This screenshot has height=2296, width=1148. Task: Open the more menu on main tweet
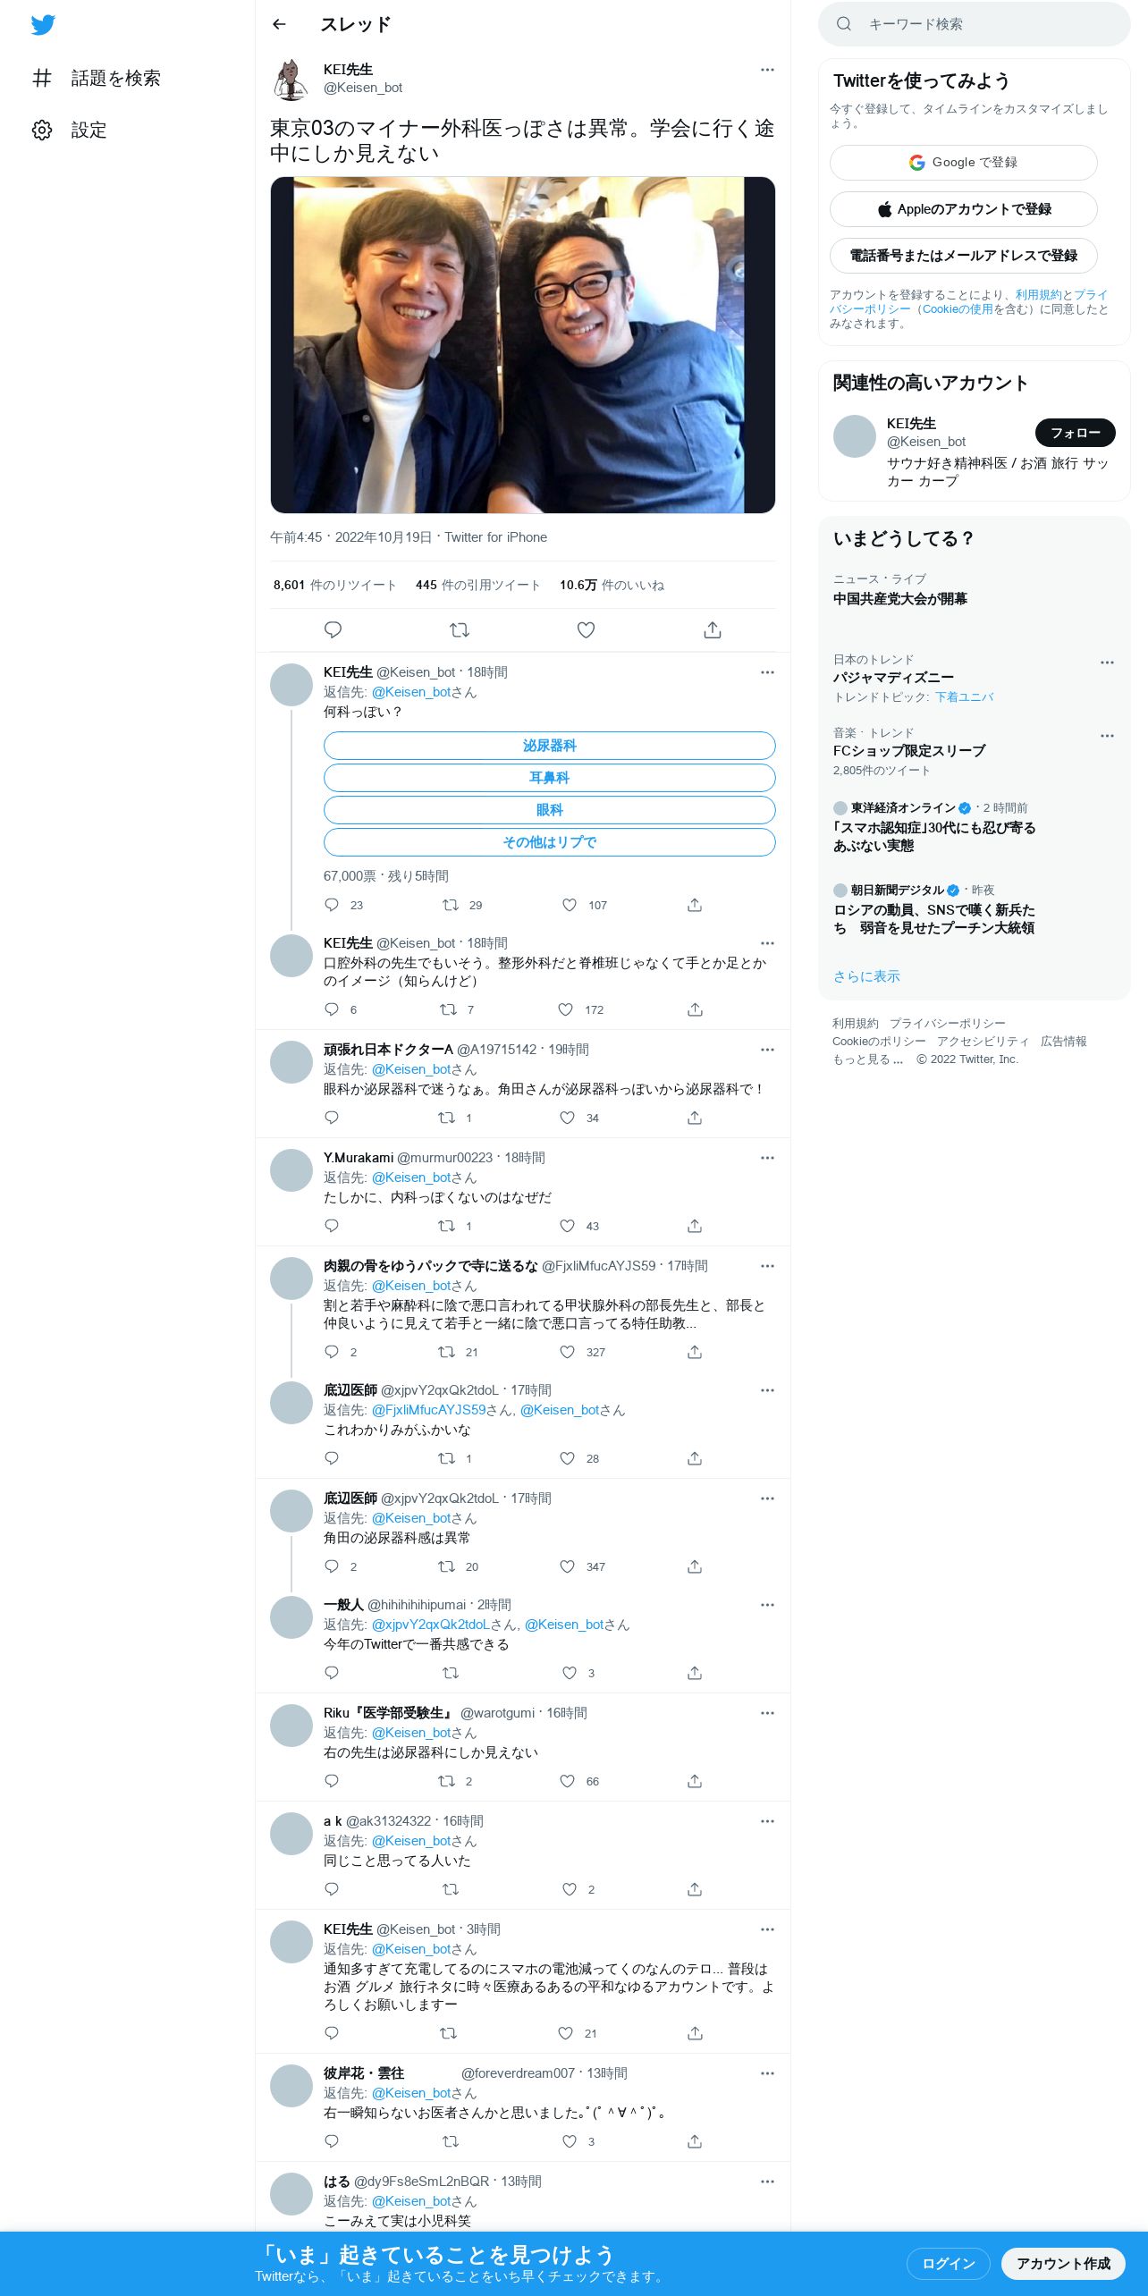coord(767,70)
